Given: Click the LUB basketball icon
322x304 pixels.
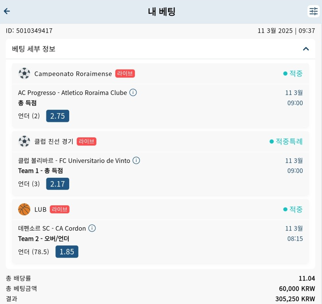Looking at the screenshot, I should (24, 209).
